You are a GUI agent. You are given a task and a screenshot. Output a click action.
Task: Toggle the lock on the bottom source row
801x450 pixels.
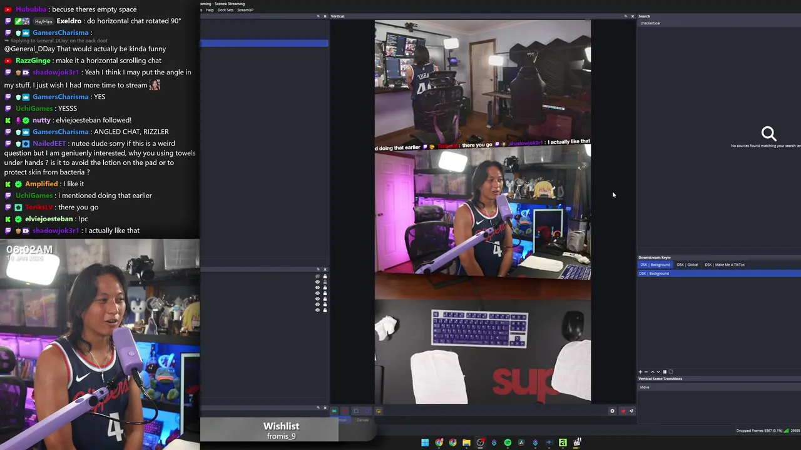325,310
